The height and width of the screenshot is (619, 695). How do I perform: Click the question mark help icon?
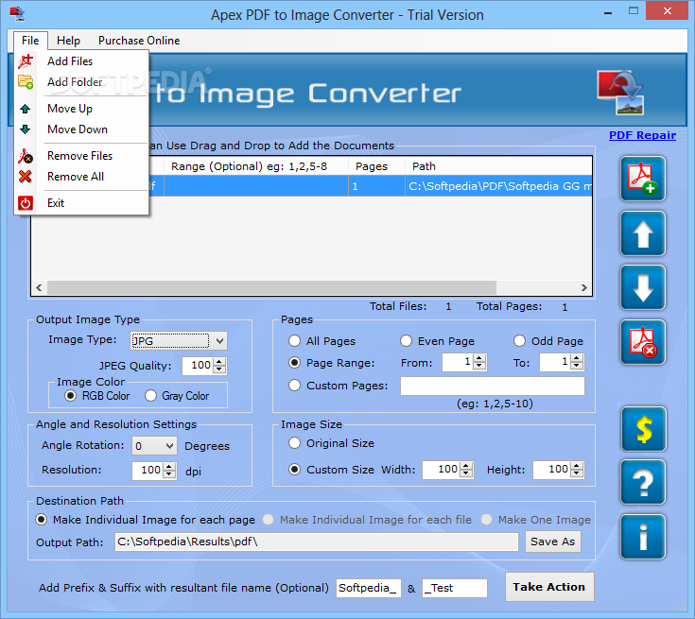[x=643, y=482]
